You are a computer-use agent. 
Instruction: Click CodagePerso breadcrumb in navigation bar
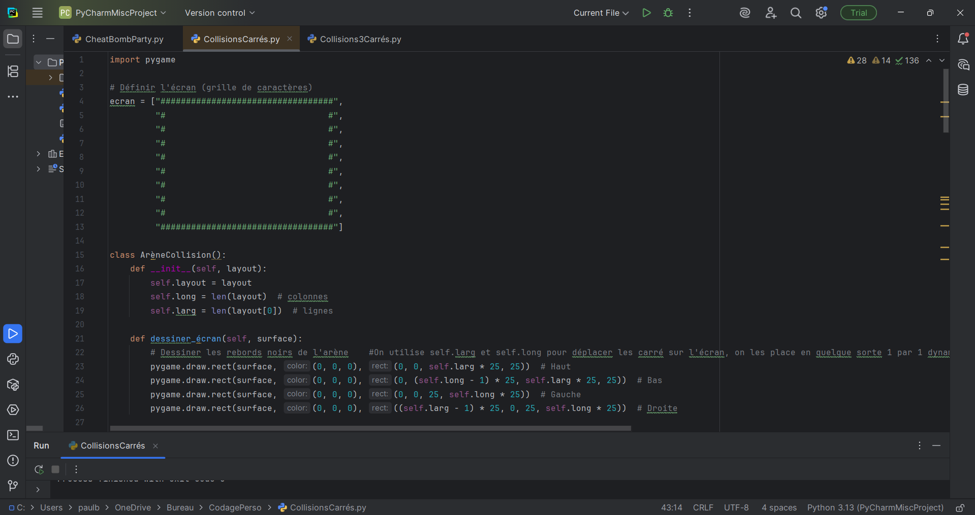coord(235,507)
